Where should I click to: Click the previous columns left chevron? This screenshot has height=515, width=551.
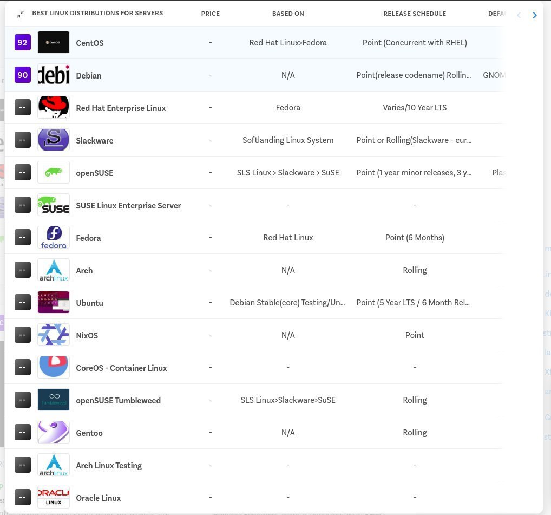pos(519,15)
